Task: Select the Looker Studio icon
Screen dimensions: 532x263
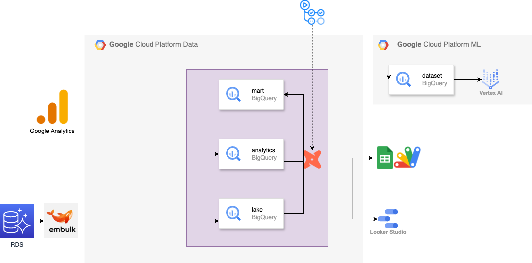Action: coord(388,219)
